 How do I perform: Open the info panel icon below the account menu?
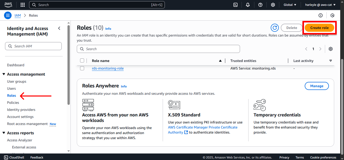coord(321,15)
